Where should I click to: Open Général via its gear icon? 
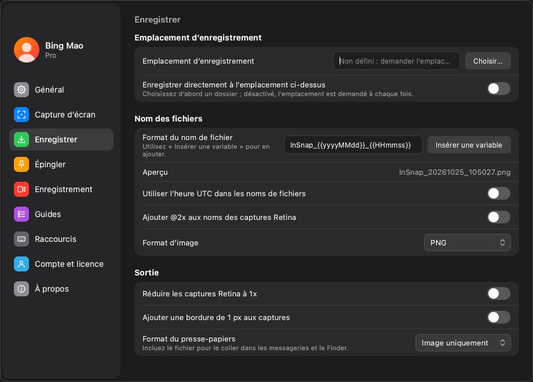pyautogui.click(x=21, y=90)
